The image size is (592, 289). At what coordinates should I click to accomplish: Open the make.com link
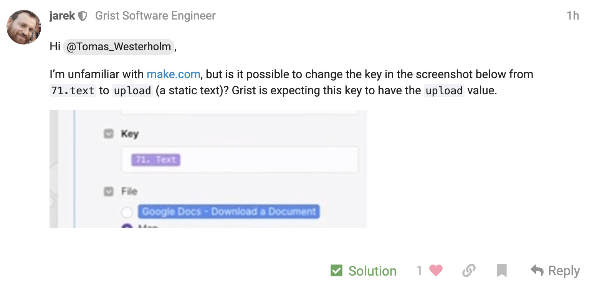173,74
